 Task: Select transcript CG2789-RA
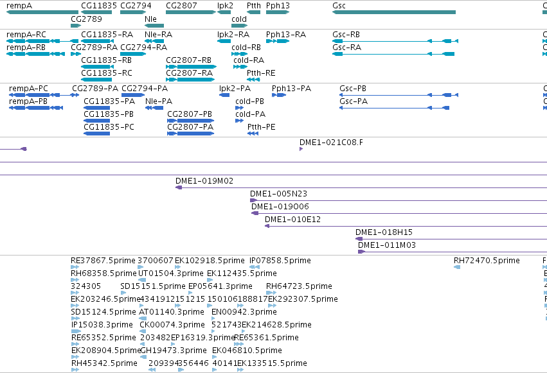coord(76,54)
